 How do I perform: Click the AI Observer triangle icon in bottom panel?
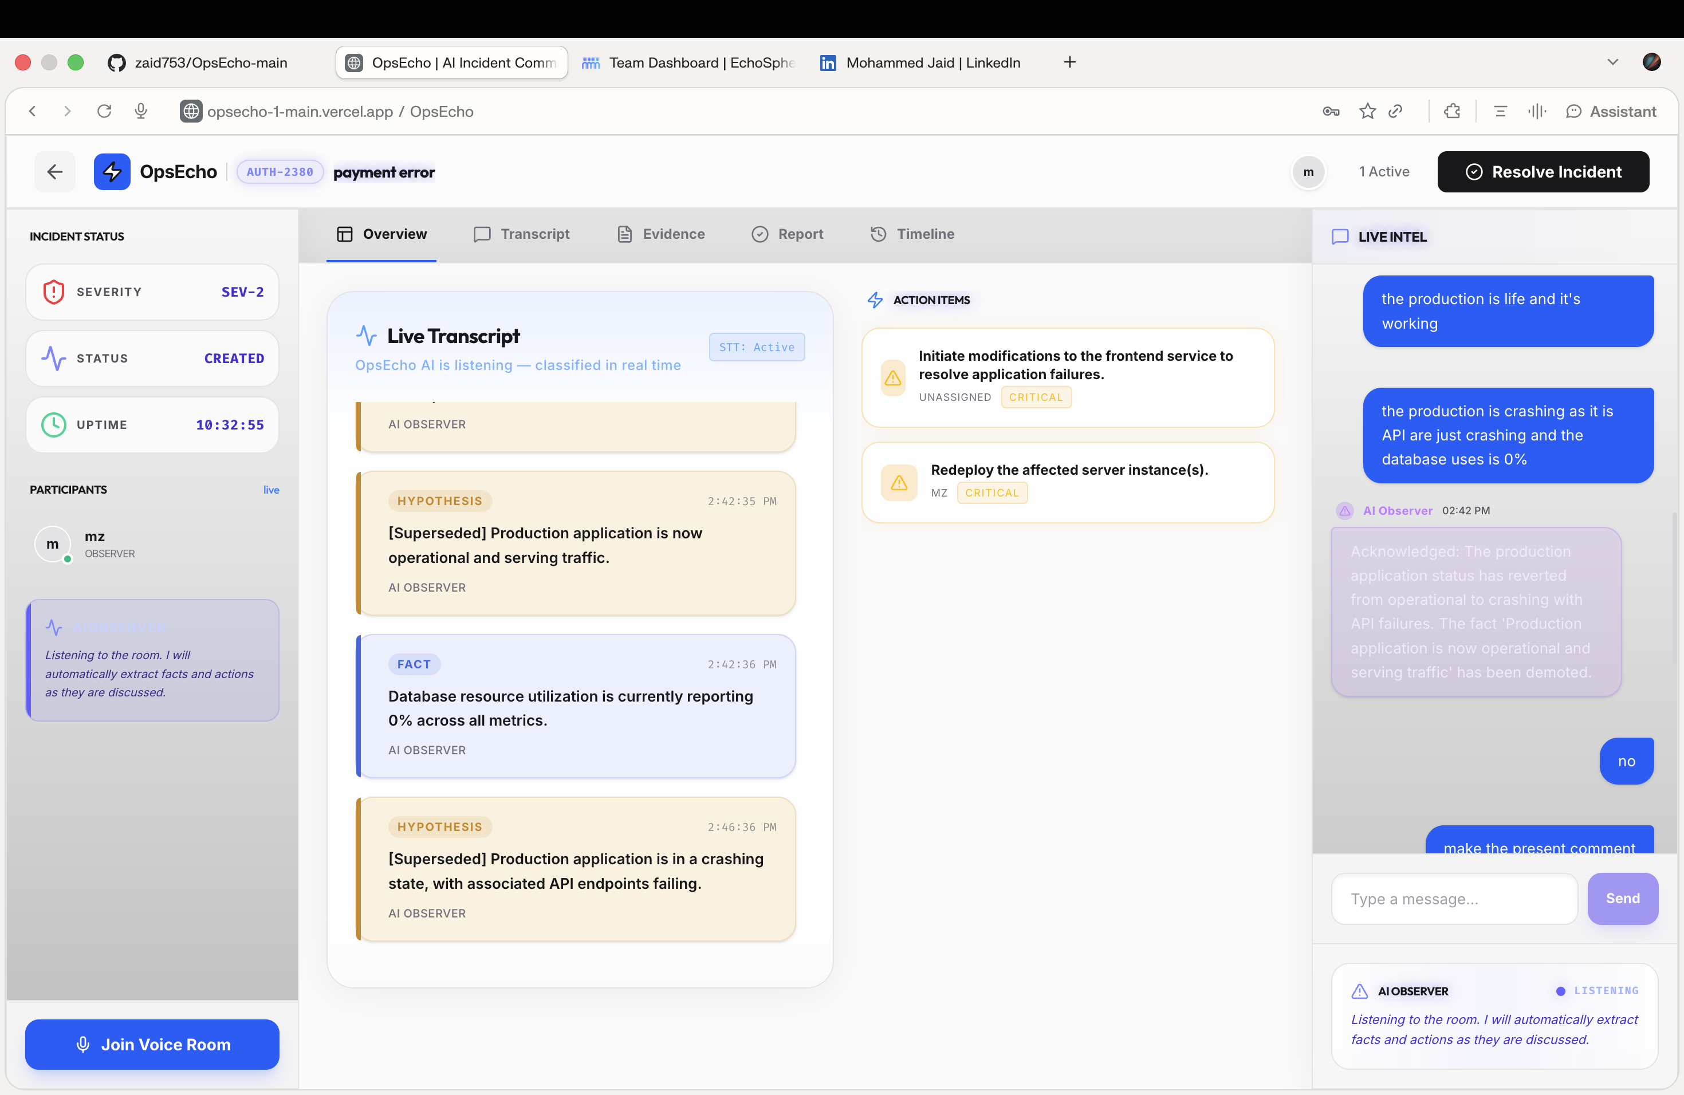click(1359, 991)
